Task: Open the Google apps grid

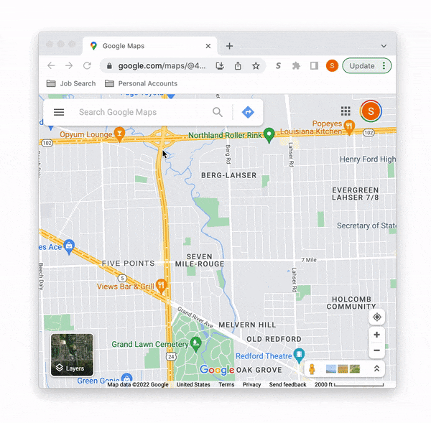Action: click(x=346, y=111)
